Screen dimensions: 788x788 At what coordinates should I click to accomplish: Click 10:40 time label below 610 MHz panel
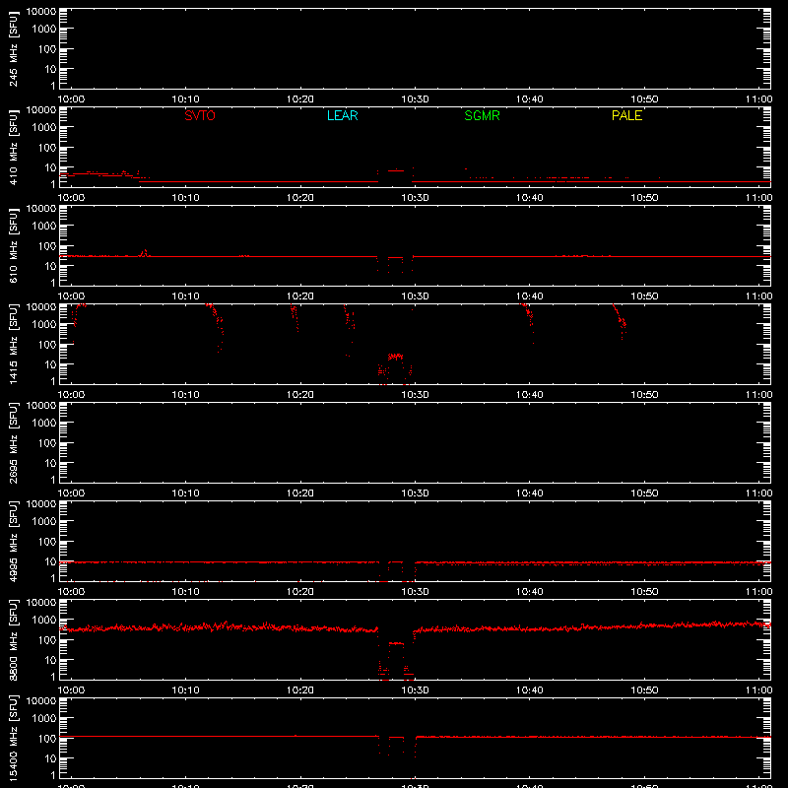(530, 296)
